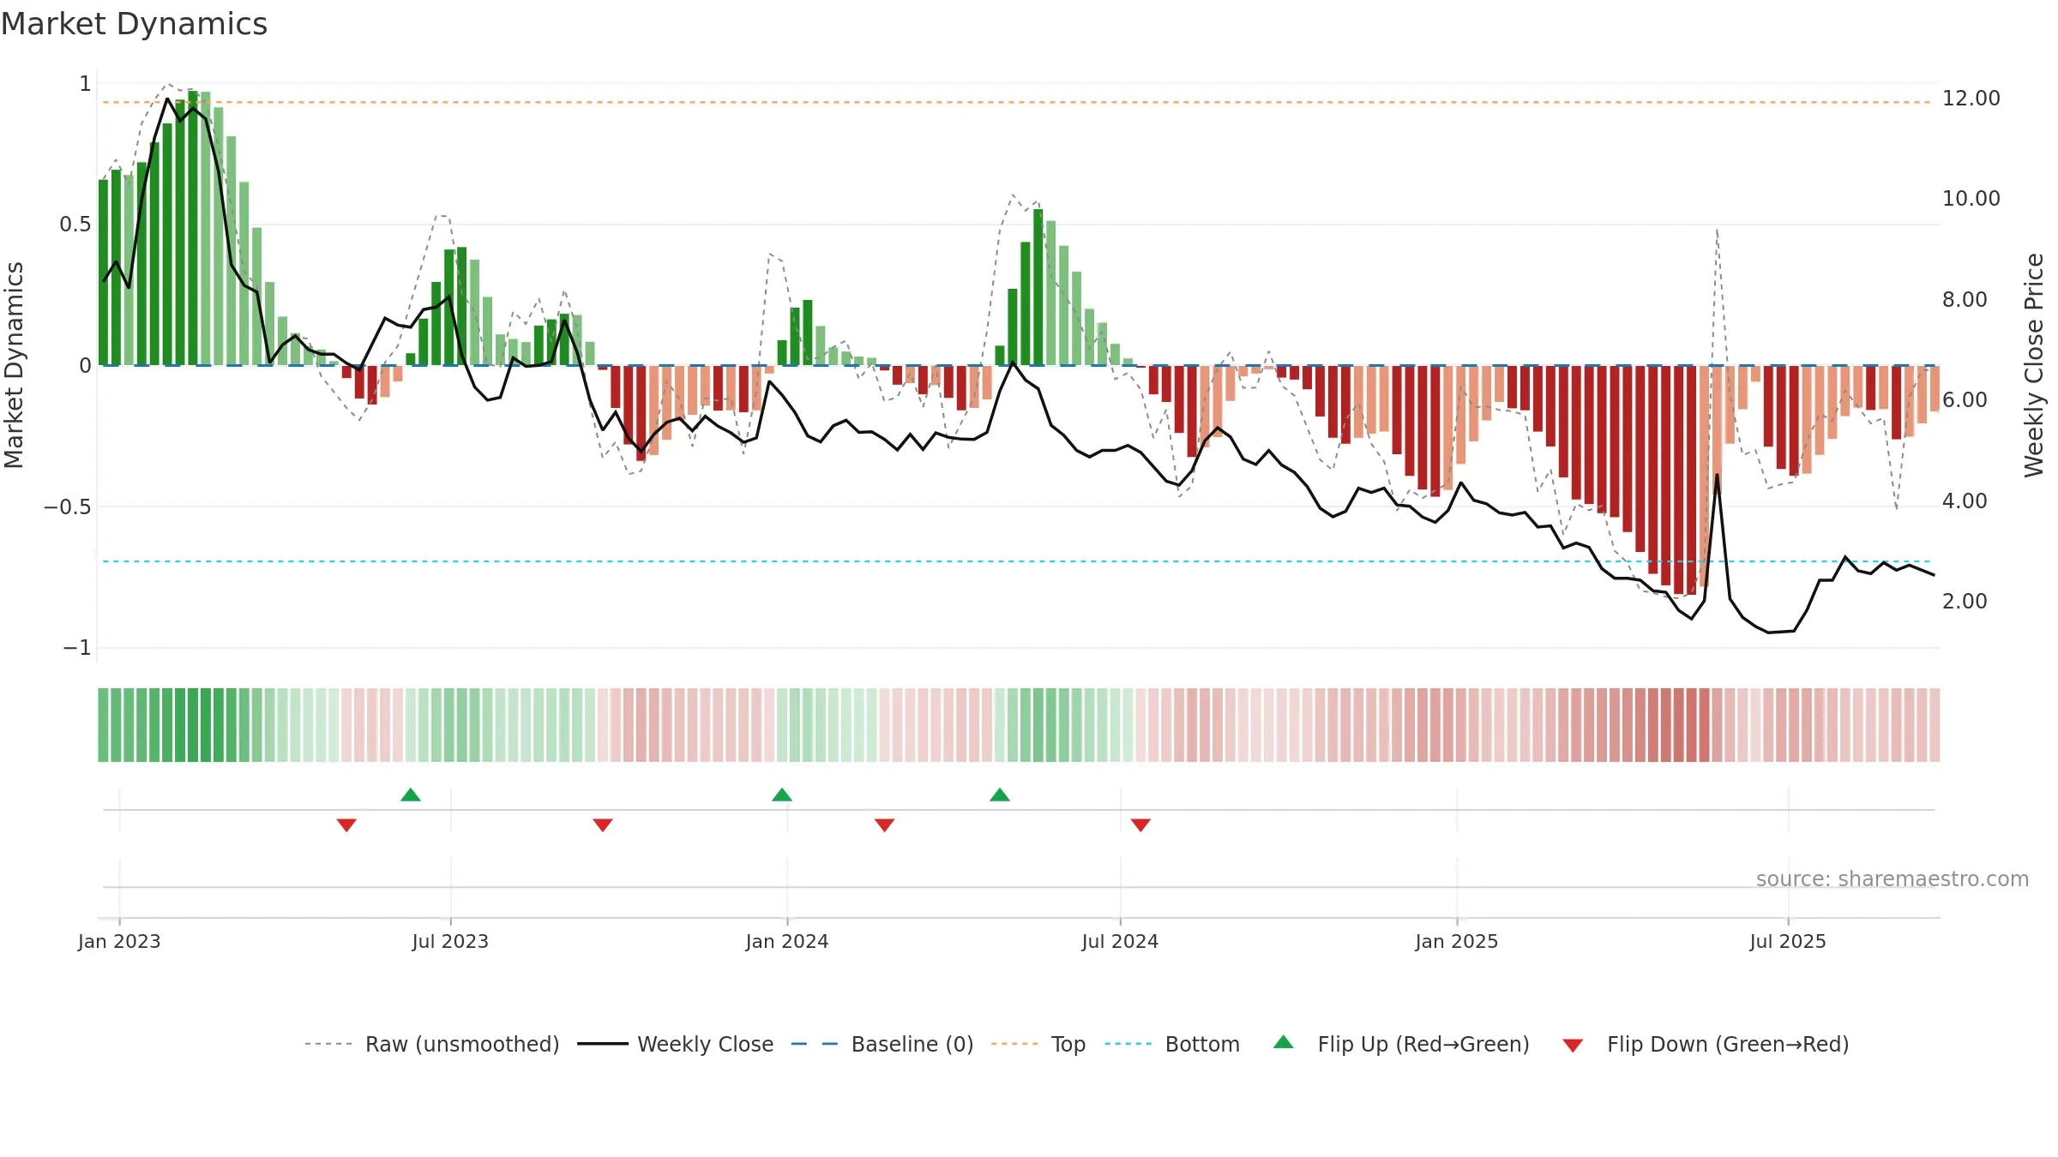Toggle the Weekly Close legend entry

[x=675, y=1044]
